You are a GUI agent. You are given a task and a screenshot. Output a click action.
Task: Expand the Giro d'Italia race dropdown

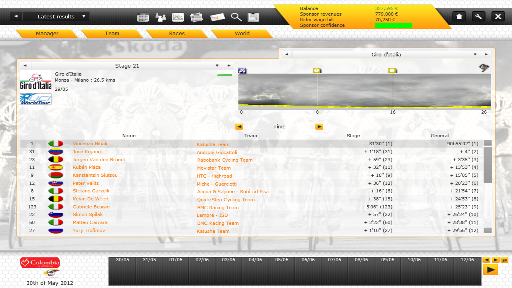click(x=475, y=54)
